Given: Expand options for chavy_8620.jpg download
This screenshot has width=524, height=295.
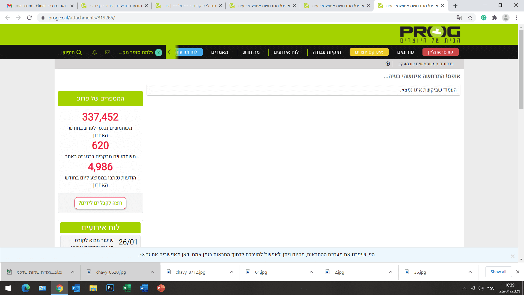Looking at the screenshot, I should coord(152,272).
